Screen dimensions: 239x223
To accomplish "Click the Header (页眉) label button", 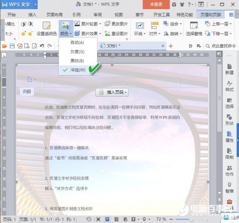I will (27, 92).
